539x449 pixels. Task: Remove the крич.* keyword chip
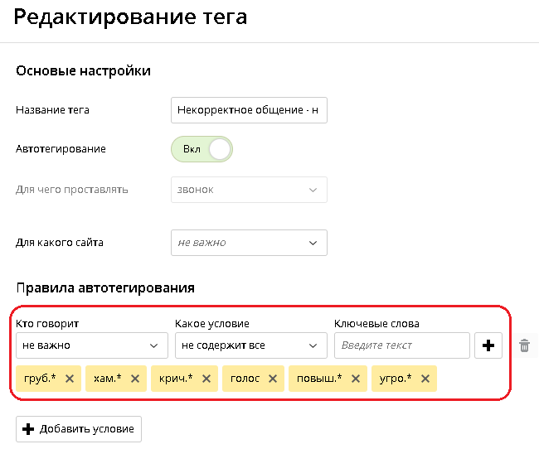tap(206, 379)
